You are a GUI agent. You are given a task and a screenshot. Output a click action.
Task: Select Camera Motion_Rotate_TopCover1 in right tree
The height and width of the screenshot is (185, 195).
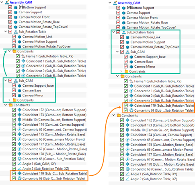(x=152, y=27)
